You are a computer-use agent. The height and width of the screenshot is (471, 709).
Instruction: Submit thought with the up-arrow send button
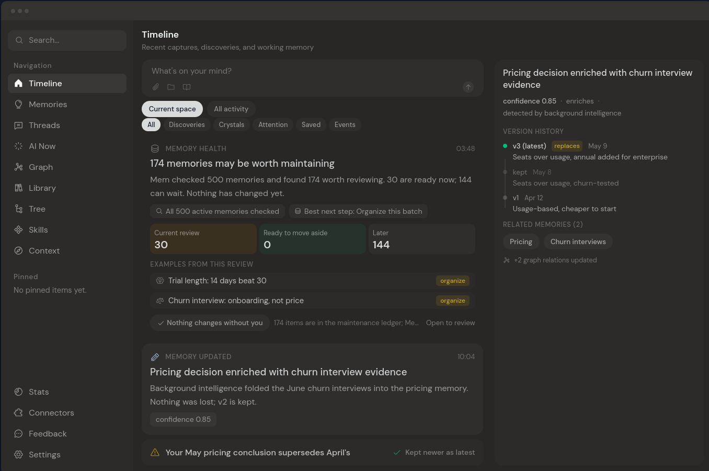468,87
